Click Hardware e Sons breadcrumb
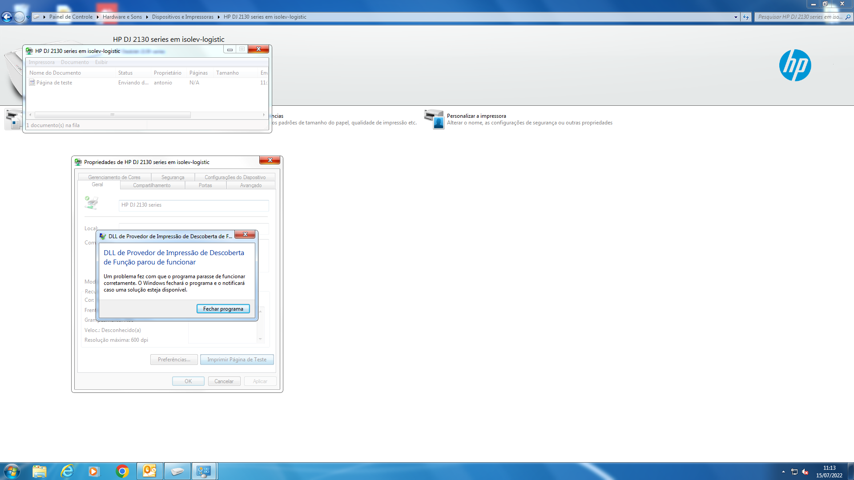Image resolution: width=854 pixels, height=480 pixels. (x=122, y=17)
